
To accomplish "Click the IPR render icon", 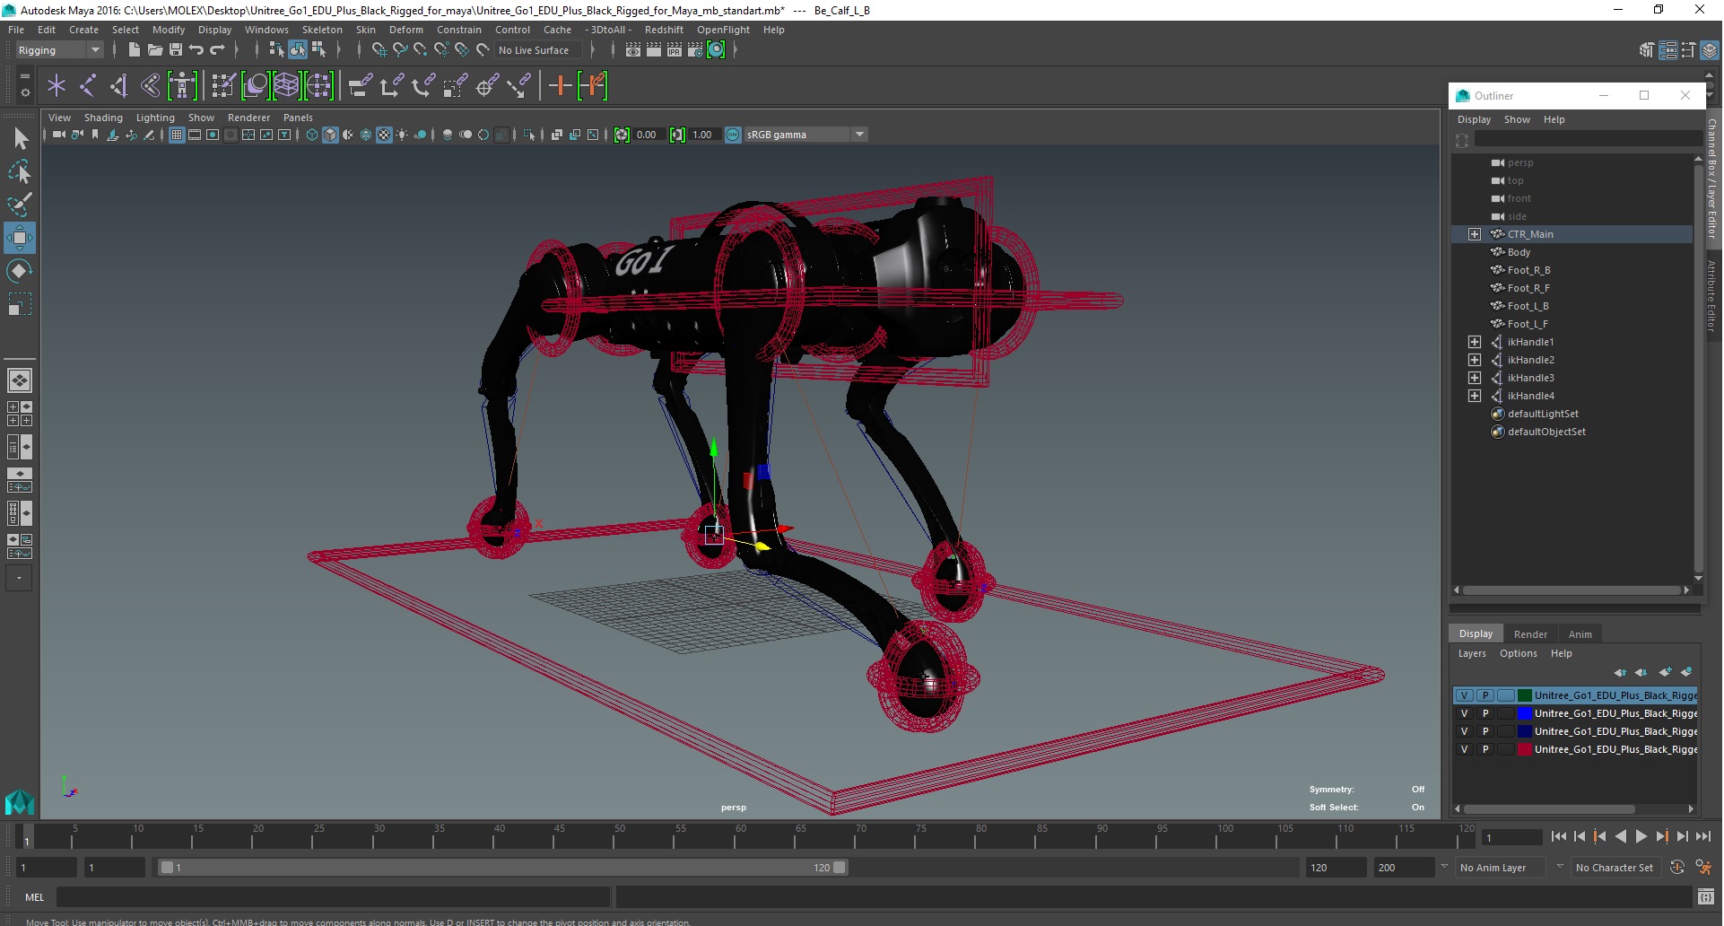I will pyautogui.click(x=675, y=50).
